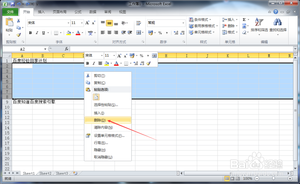Image resolution: width=300 pixels, height=184 pixels.
Task: Toggle Italic in the ribbon font group
Action: [37, 33]
